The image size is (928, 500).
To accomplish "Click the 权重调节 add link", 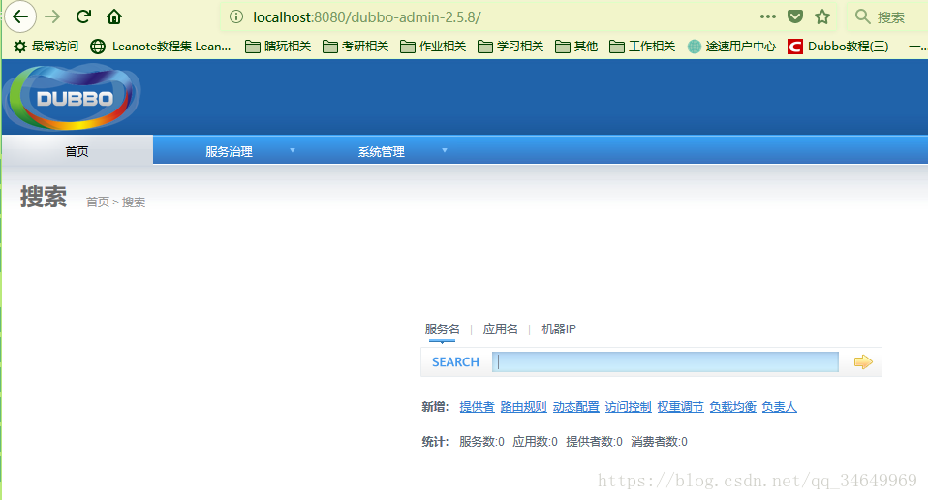I will pyautogui.click(x=681, y=407).
